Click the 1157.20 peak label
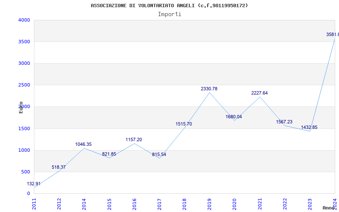The image size is (339, 212). coord(134,140)
